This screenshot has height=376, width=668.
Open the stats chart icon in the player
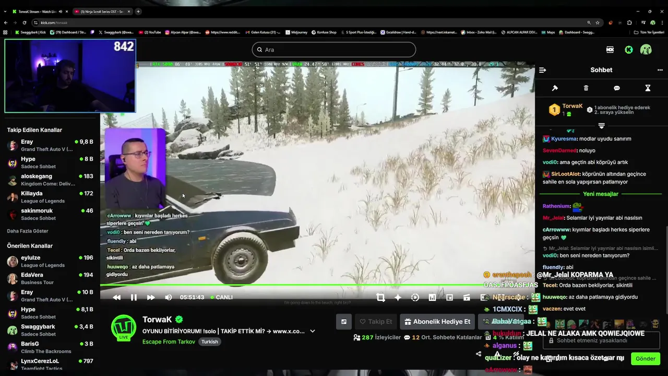[x=432, y=297]
